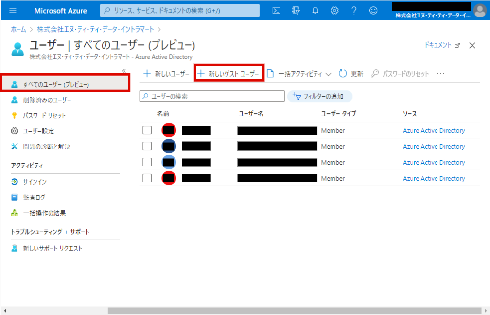Click the left arrow of the horizontal scrollbar
Image resolution: width=490 pixels, height=315 pixels.
[5, 311]
